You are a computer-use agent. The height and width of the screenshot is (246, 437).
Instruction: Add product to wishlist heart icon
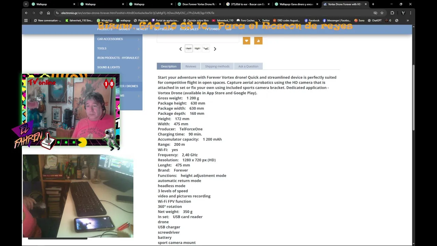246,41
